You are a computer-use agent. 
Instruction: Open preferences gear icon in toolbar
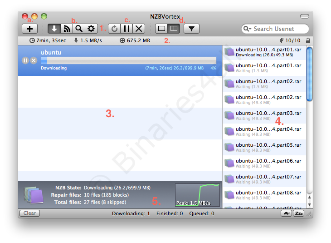91,29
